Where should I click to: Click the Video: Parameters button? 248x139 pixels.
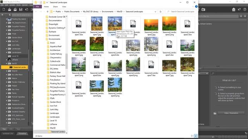231,113
